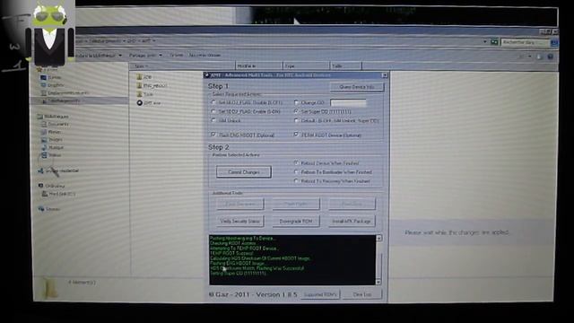Click Dropbox in Explorer sidebar
Image resolution: width=574 pixels, height=323 pixels.
click(52, 85)
